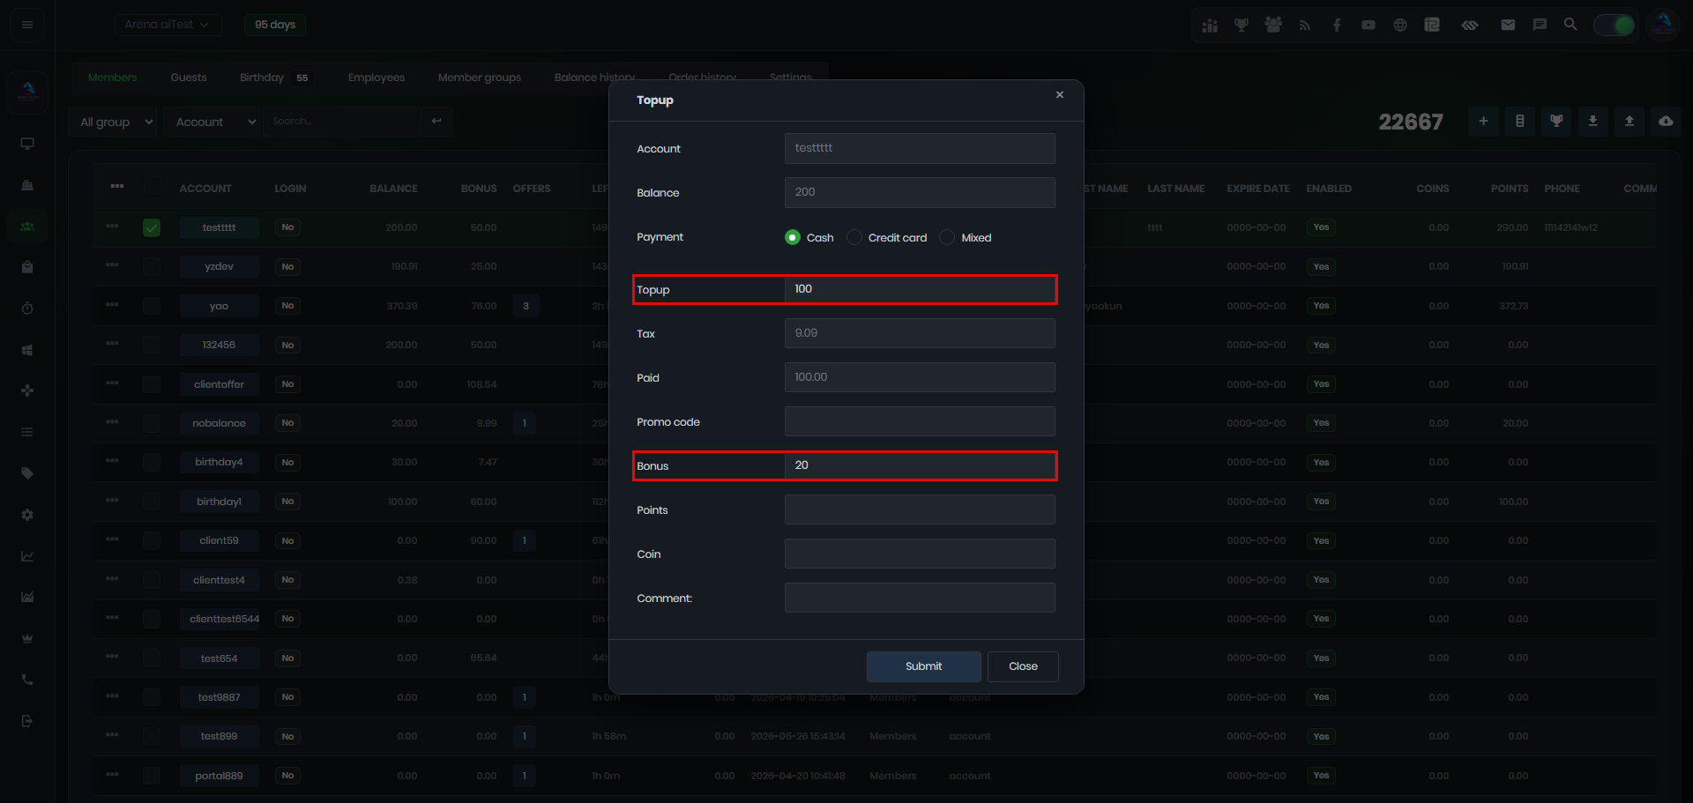The height and width of the screenshot is (803, 1693).
Task: Check the clientoffer row checkbox
Action: click(x=152, y=384)
